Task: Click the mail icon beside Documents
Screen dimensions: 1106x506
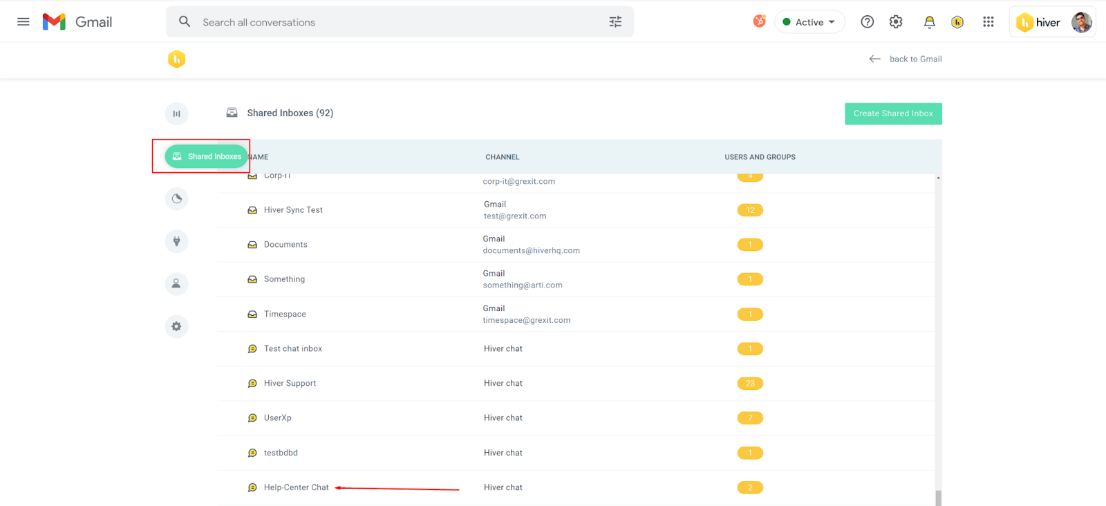Action: [252, 245]
